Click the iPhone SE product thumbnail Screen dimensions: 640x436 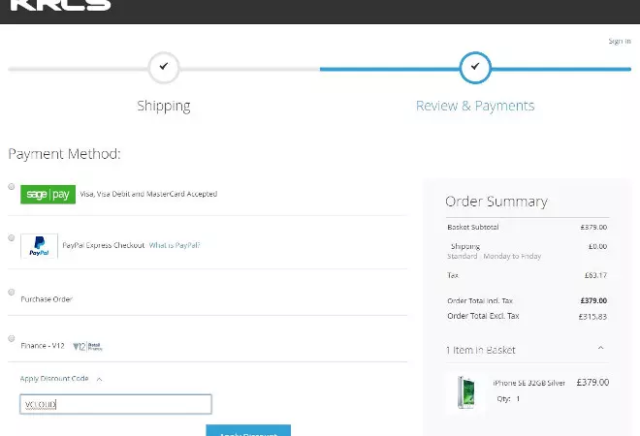point(464,392)
